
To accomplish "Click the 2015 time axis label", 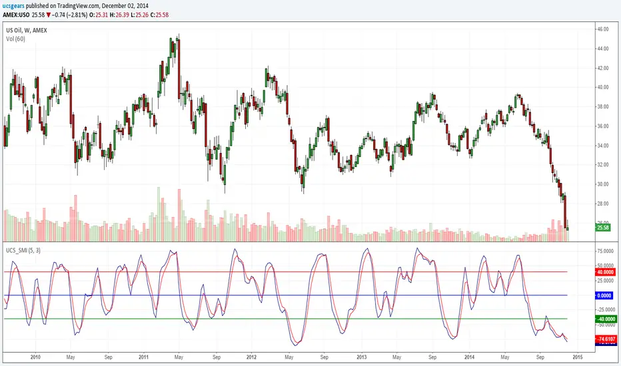I will 578,357.
